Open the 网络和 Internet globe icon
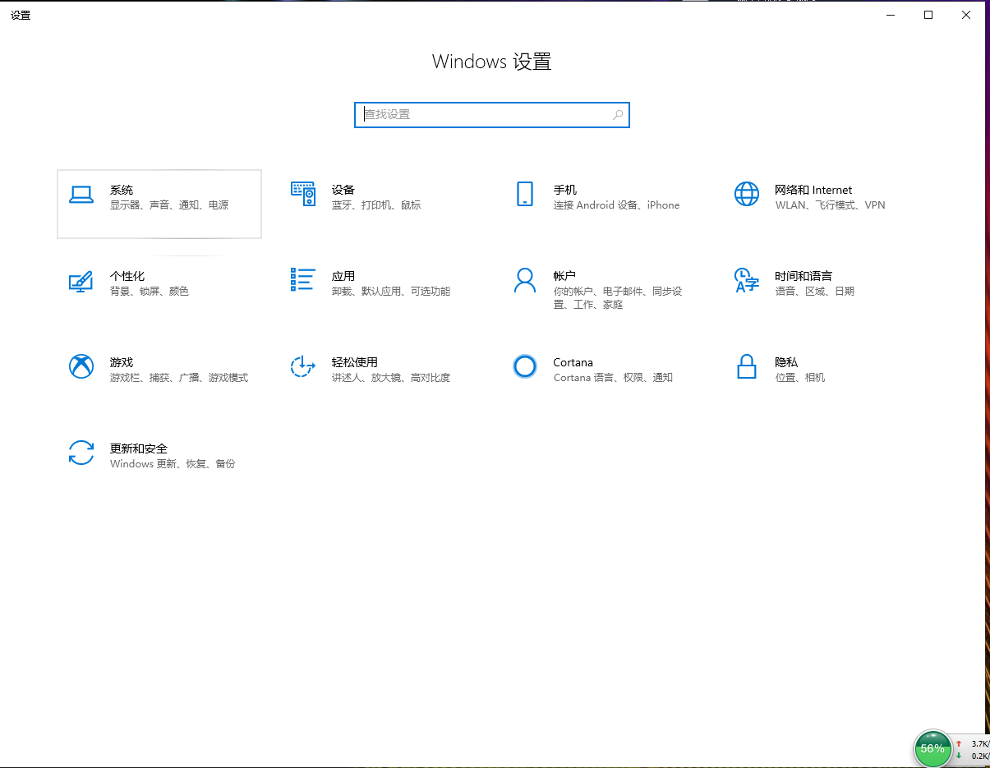The image size is (990, 768). [746, 194]
